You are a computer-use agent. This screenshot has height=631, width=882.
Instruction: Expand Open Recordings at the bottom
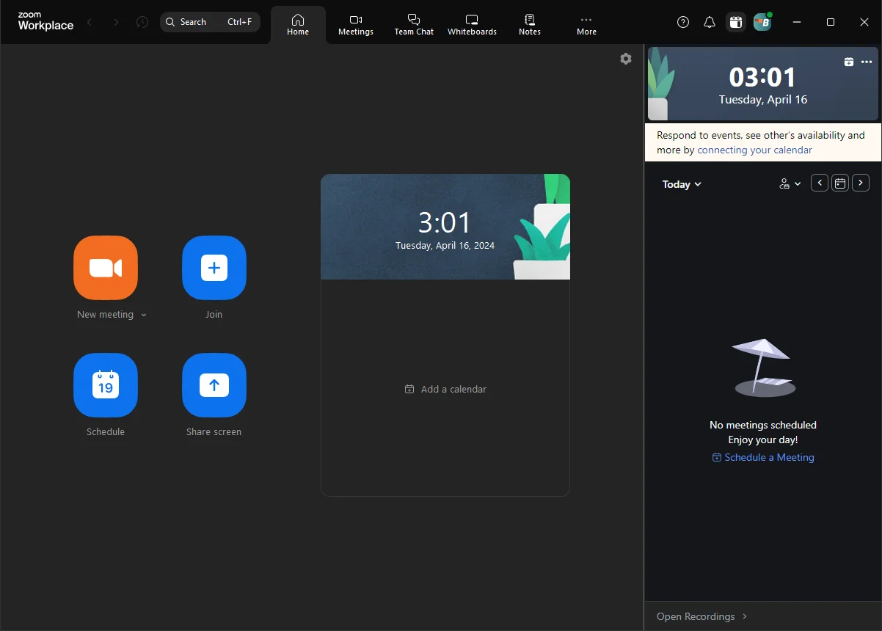point(702,616)
